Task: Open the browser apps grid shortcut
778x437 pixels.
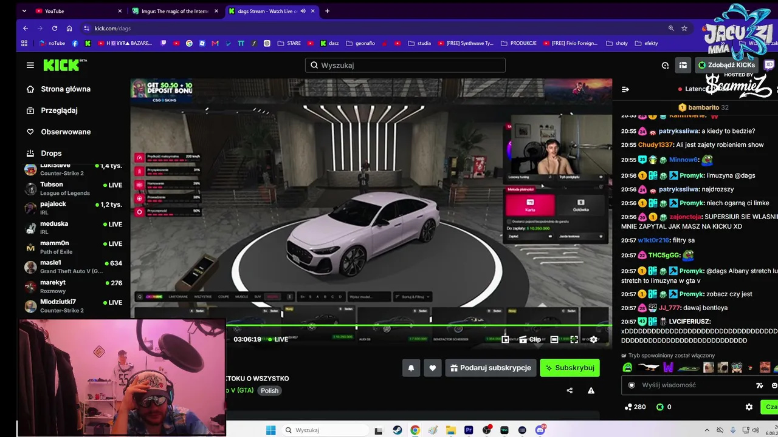Action: pos(24,43)
